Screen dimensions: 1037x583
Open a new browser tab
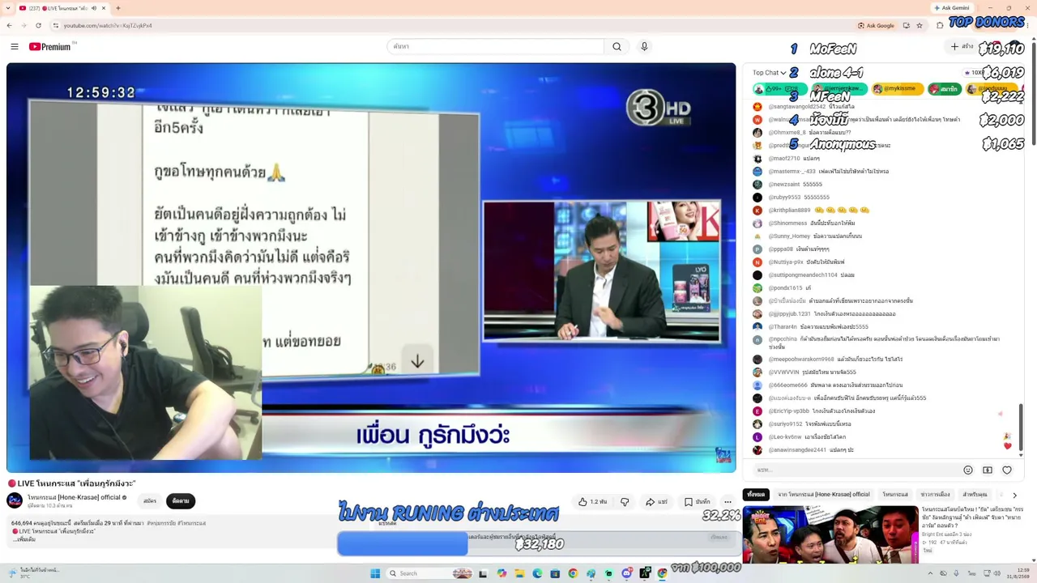(118, 8)
